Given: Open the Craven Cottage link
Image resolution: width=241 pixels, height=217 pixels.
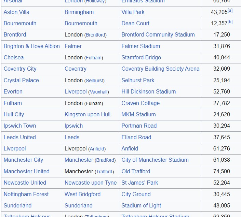Looking at the screenshot, I should click(x=140, y=103).
